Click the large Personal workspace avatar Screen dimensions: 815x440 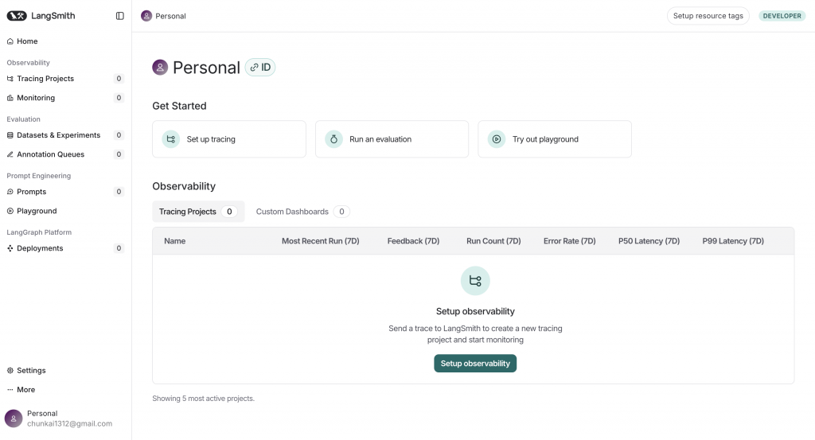coord(160,68)
